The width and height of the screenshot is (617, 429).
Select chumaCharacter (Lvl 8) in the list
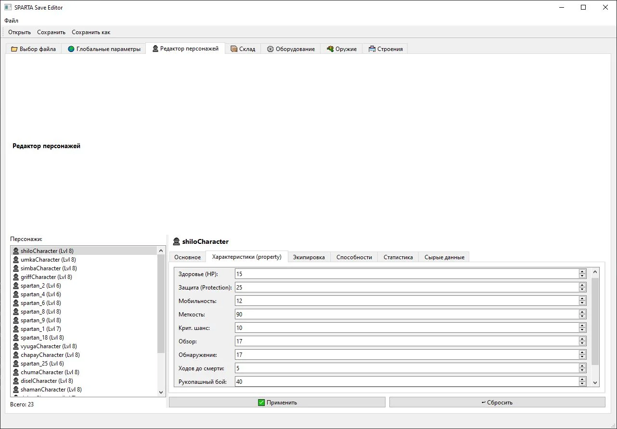tap(84, 372)
